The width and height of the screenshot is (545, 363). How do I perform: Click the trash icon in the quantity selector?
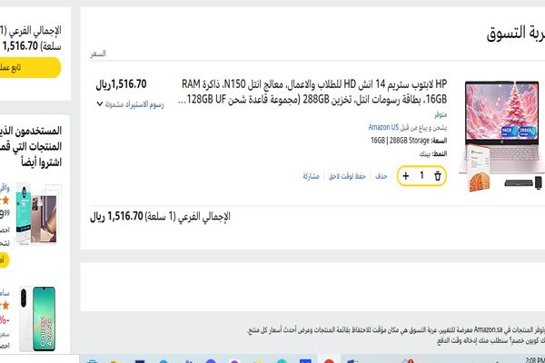(437, 176)
